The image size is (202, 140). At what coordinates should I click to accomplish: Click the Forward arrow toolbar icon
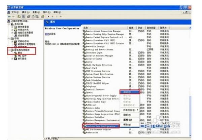13,16
